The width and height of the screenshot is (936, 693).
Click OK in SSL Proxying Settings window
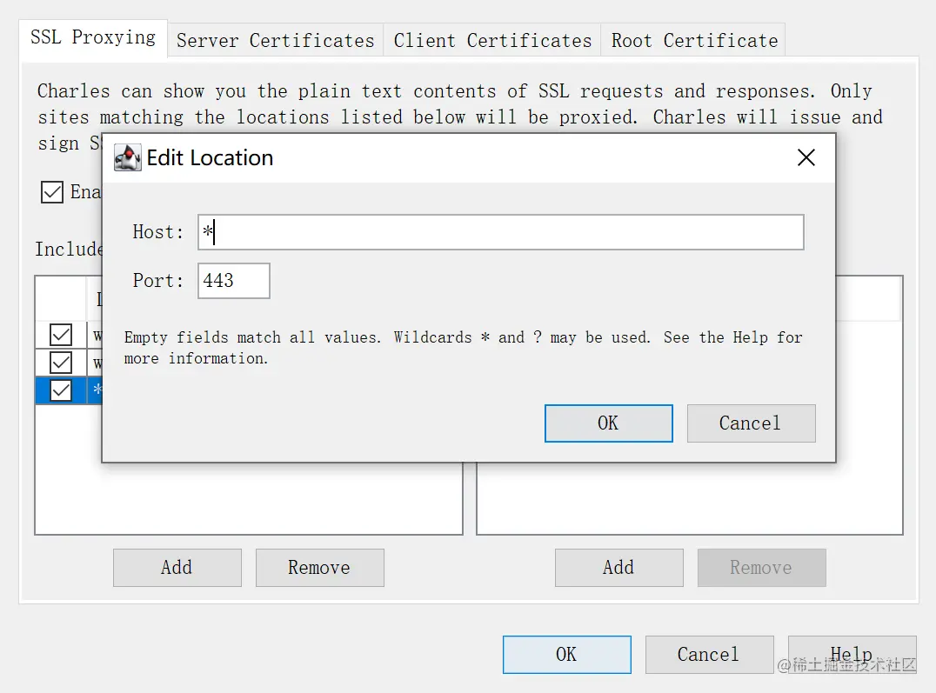566,655
